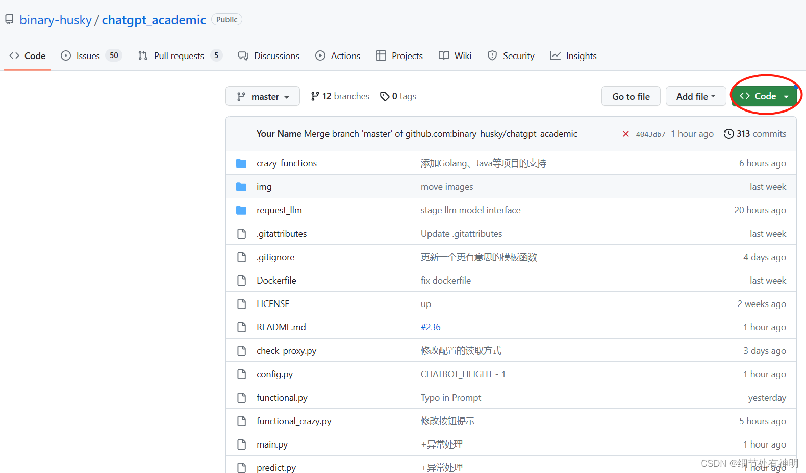Click the file icon for README.md
Viewport: 806px width, 473px height.
point(241,327)
